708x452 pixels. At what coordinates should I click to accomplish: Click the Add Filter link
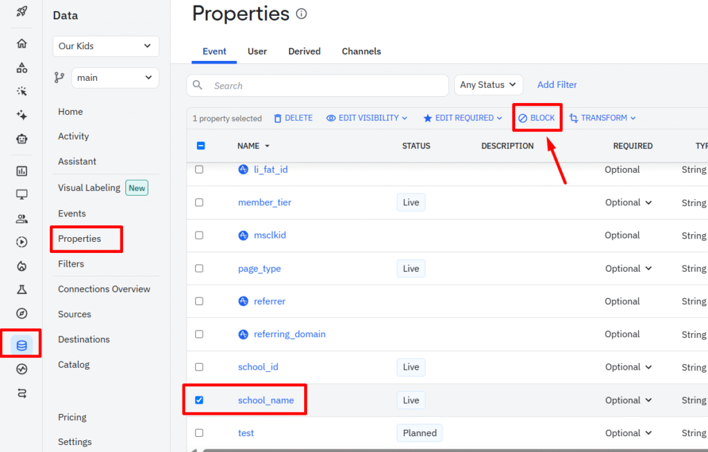tap(557, 85)
